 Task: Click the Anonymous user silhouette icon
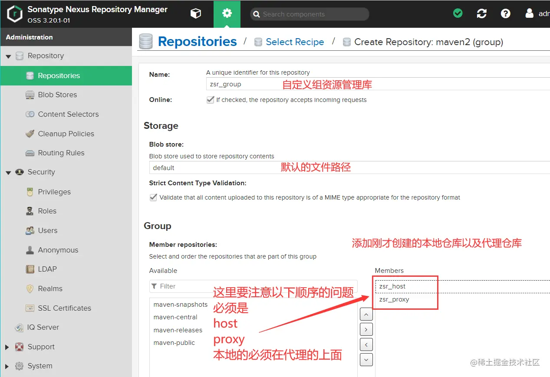[x=30, y=250]
